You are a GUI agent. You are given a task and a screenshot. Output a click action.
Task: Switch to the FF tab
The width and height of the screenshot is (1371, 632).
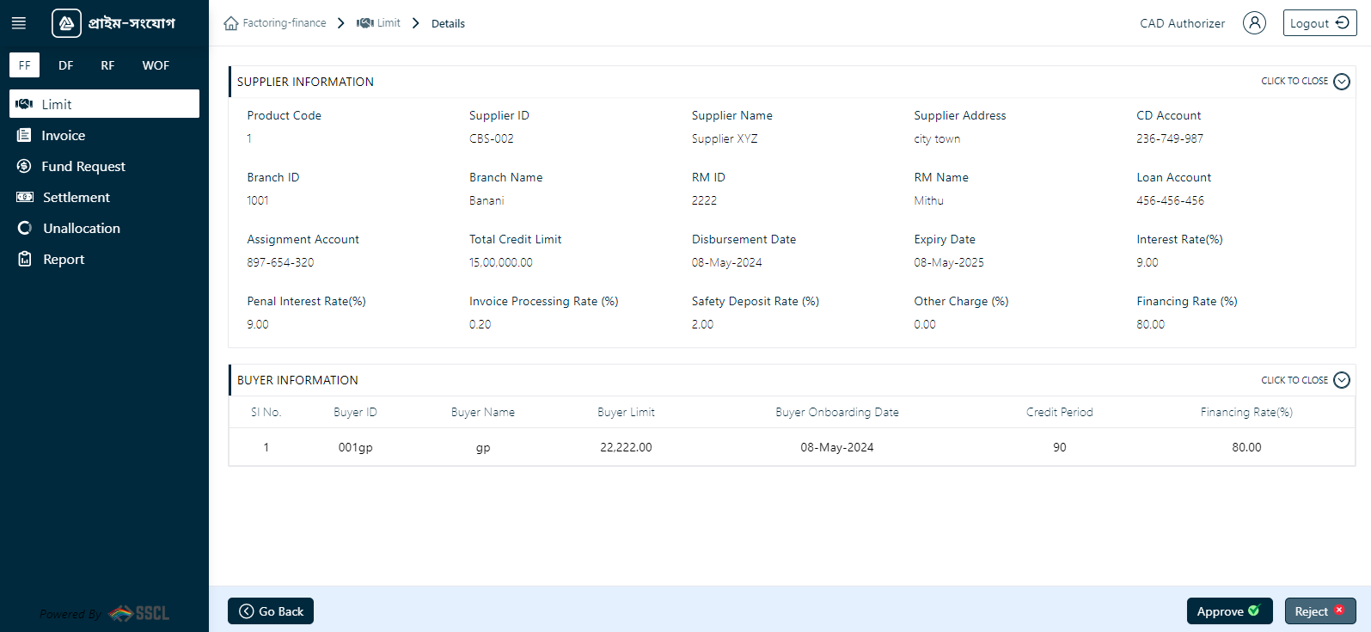coord(24,65)
